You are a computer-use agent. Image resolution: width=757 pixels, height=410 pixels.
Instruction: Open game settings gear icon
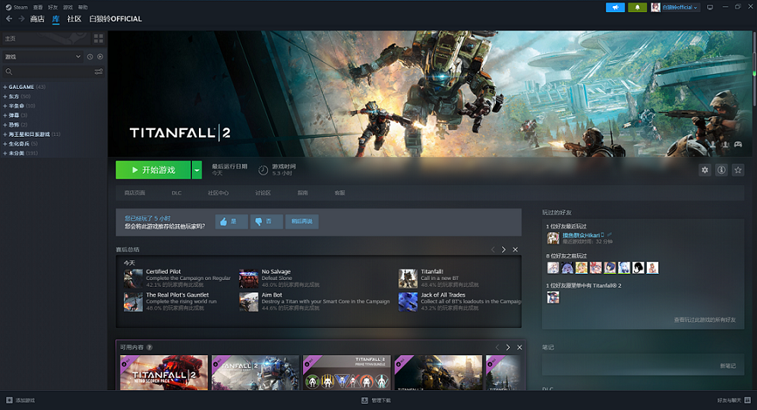pos(705,170)
